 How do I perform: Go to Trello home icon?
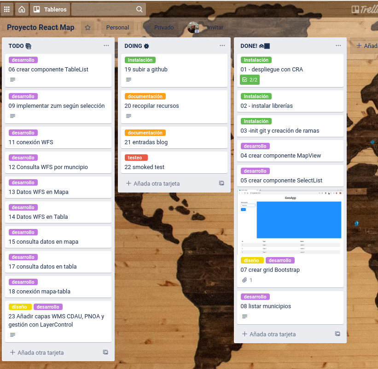(x=22, y=9)
